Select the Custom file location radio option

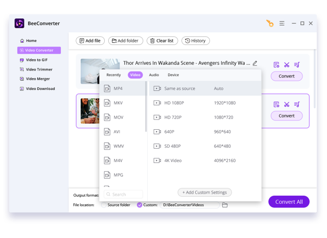139,205
